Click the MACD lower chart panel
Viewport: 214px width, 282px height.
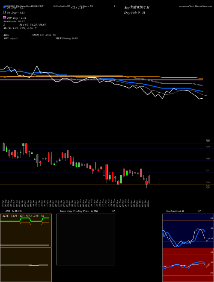pyautogui.click(x=26, y=265)
